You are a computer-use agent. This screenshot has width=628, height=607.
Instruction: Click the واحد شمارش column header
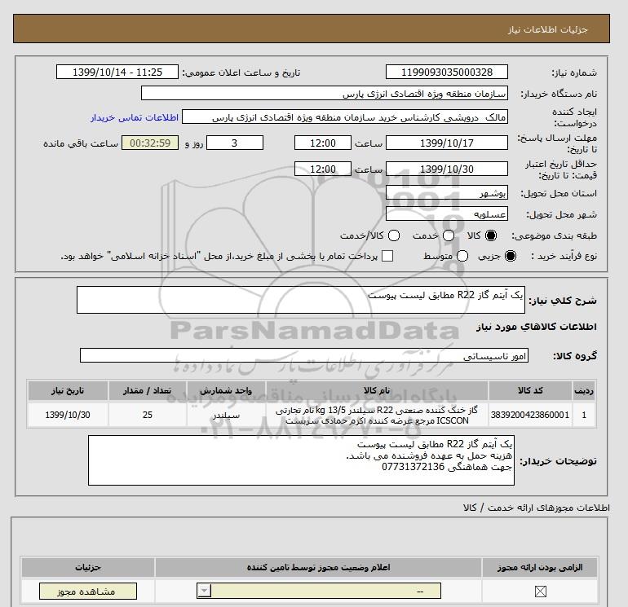[x=226, y=390]
